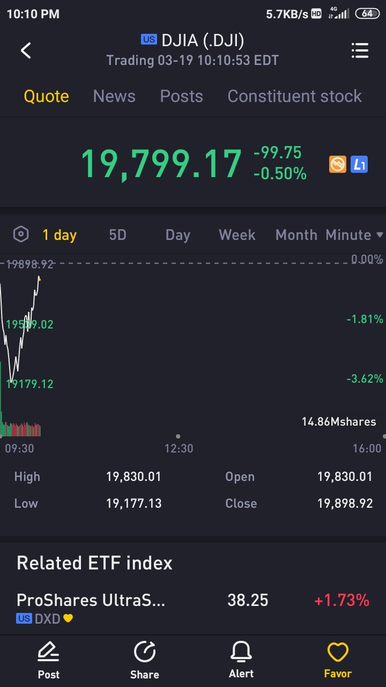Tap the orange delayed-quote badge icon
This screenshot has width=386, height=687.
[338, 164]
